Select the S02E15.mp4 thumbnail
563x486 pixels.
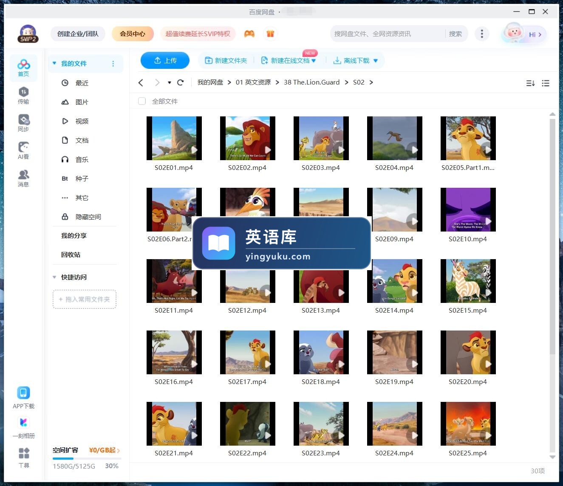[468, 281]
